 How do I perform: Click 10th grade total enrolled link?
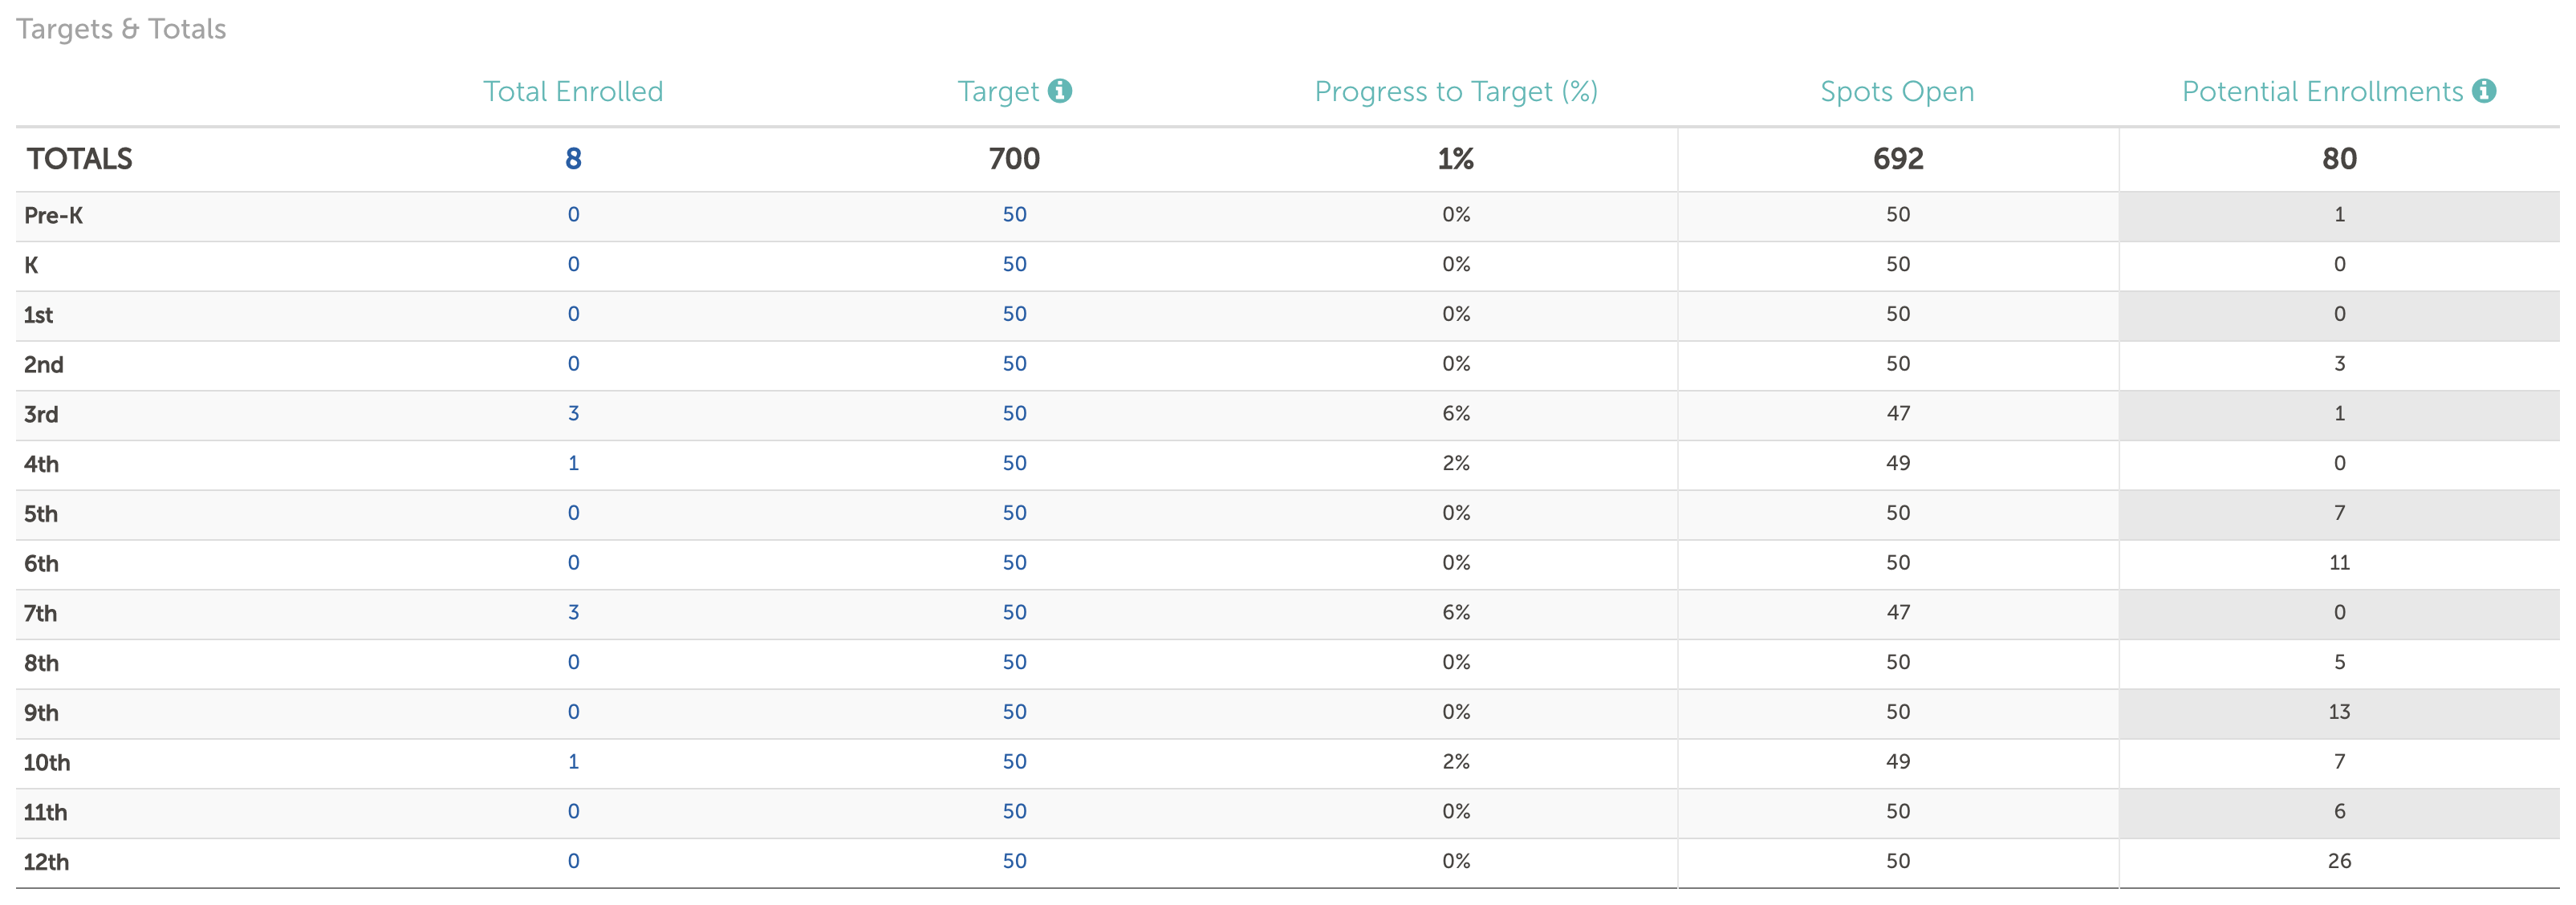tap(573, 762)
